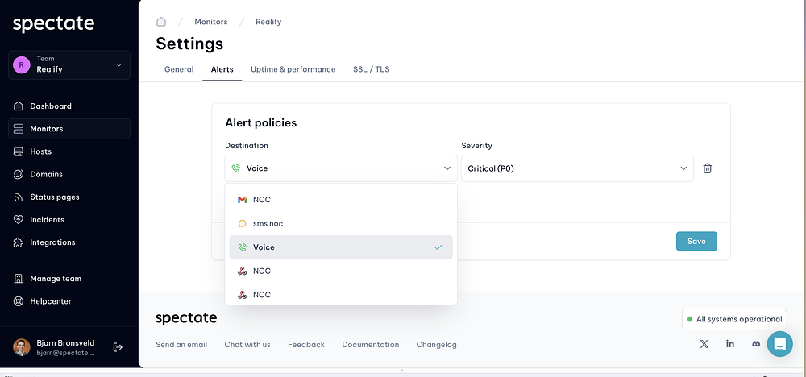
Task: Open Integrations from the sidebar
Action: (x=52, y=242)
